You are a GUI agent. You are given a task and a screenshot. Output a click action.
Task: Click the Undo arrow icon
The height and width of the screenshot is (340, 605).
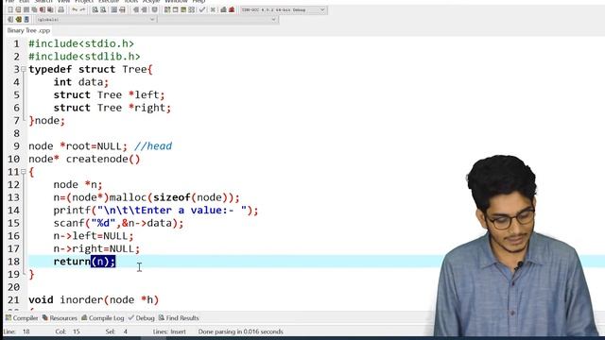74,9
